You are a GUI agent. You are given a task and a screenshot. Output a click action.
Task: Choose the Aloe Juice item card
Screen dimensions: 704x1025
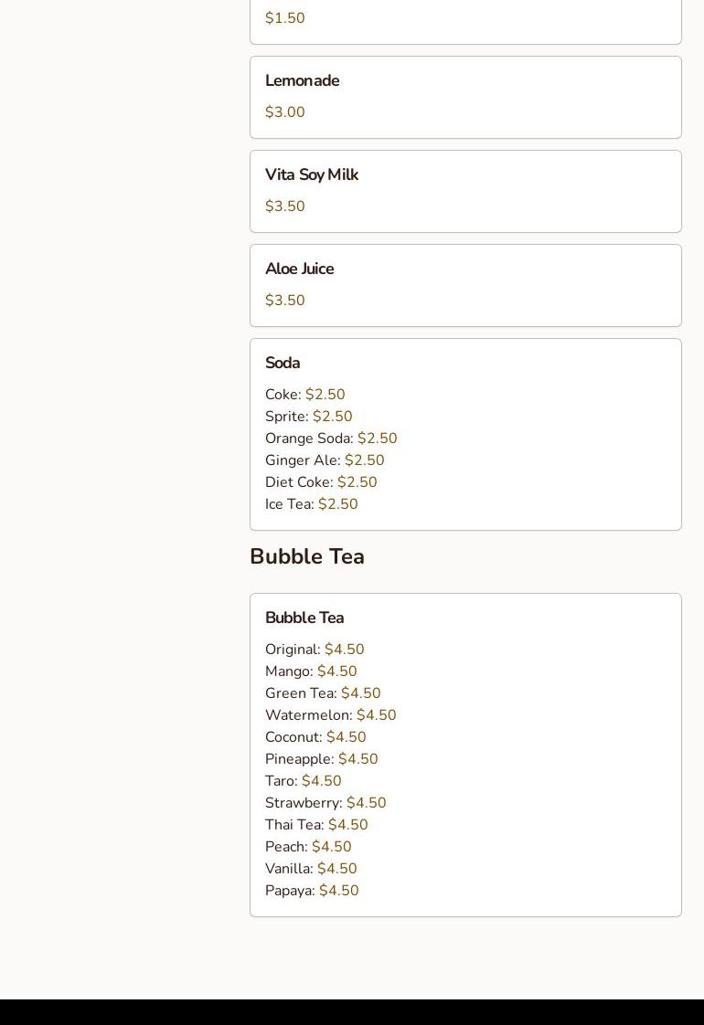[x=465, y=286]
